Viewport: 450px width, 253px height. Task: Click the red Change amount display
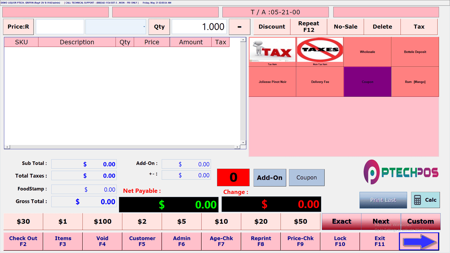(x=271, y=204)
